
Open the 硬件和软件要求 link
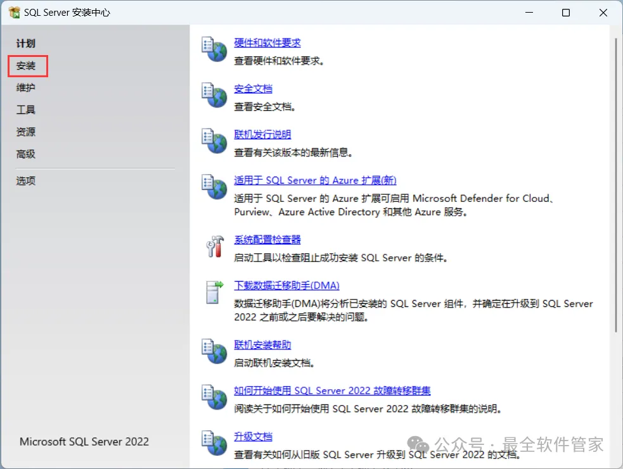point(267,43)
